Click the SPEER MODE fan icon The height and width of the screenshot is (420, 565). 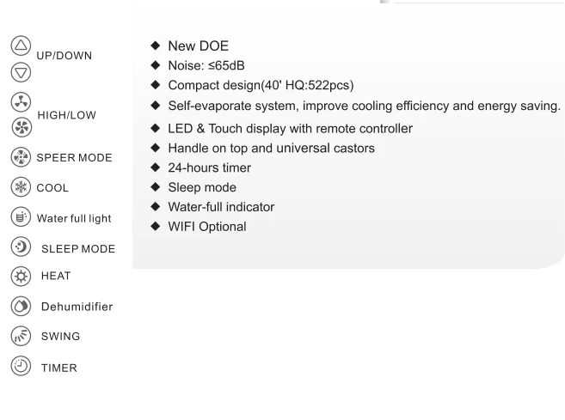(x=21, y=157)
